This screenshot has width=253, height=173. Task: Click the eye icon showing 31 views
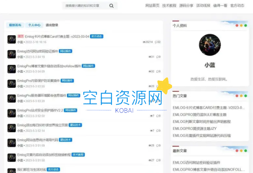click(150, 57)
